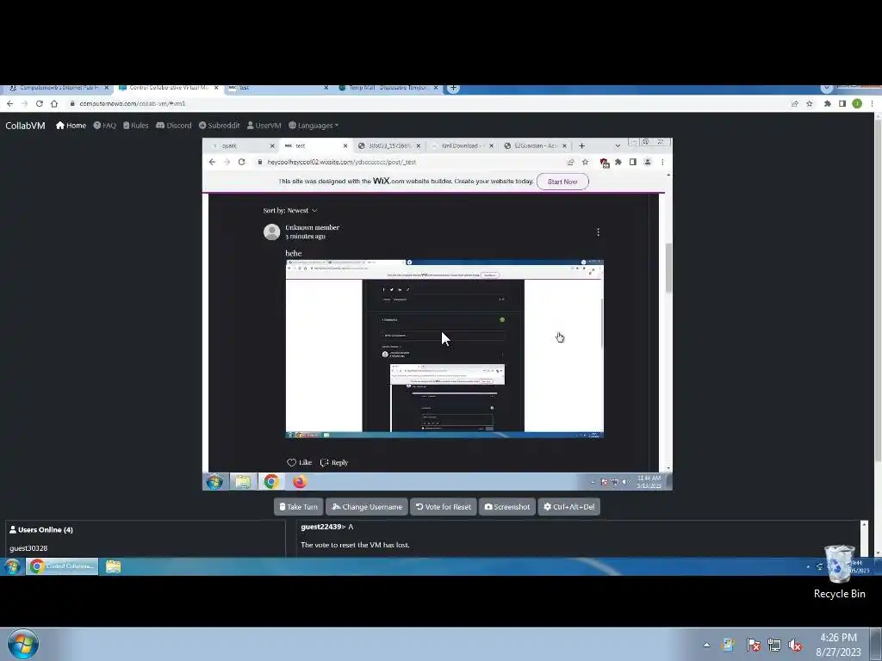Expand the Languages dropdown in navbar

pos(314,126)
